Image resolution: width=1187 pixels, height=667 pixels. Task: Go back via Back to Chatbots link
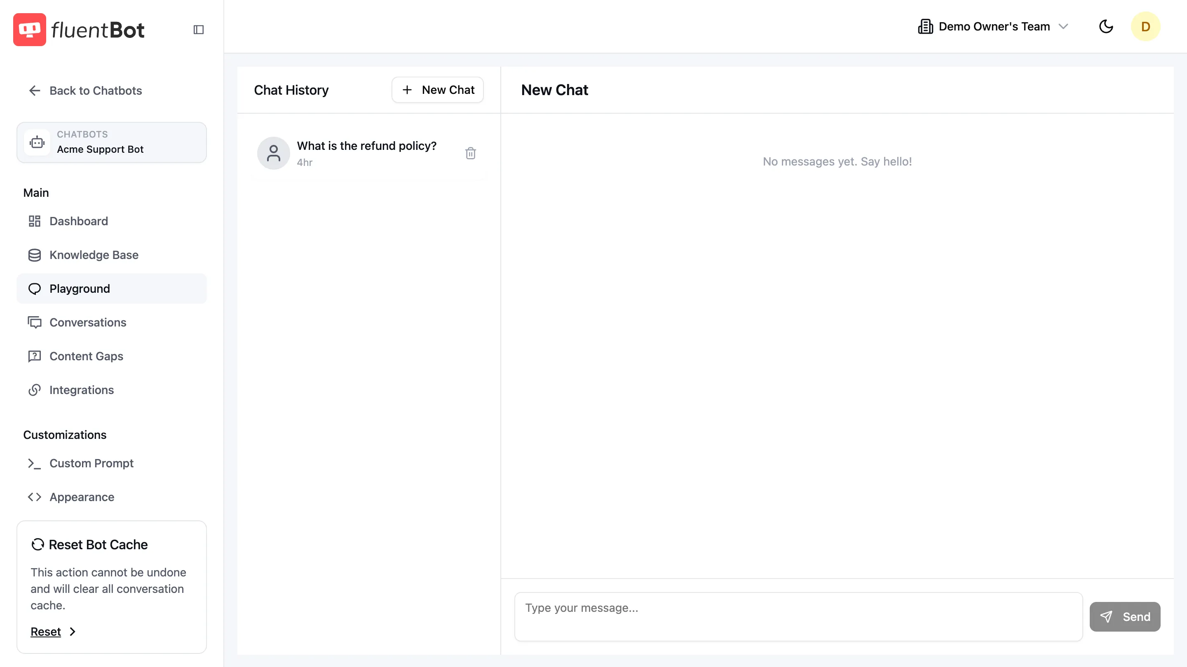pyautogui.click(x=86, y=91)
